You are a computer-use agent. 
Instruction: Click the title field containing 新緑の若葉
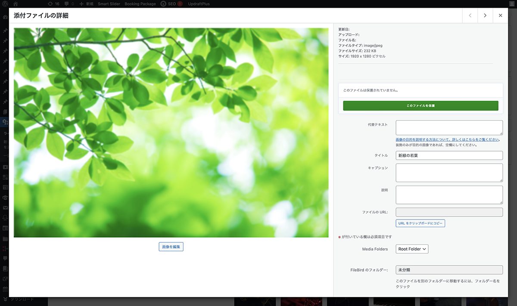(449, 155)
